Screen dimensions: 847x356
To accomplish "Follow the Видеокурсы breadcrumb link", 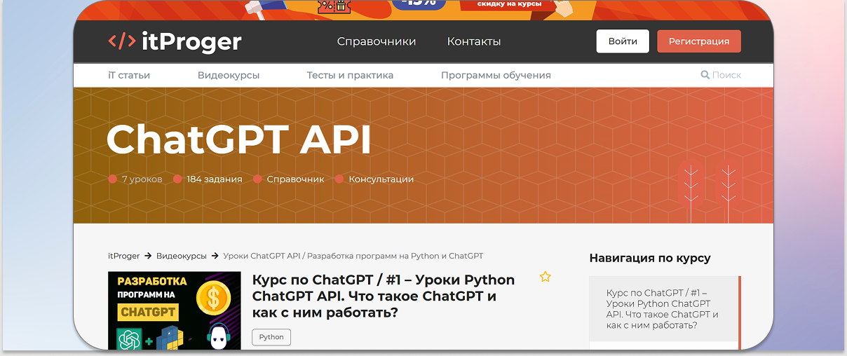I will tap(182, 256).
